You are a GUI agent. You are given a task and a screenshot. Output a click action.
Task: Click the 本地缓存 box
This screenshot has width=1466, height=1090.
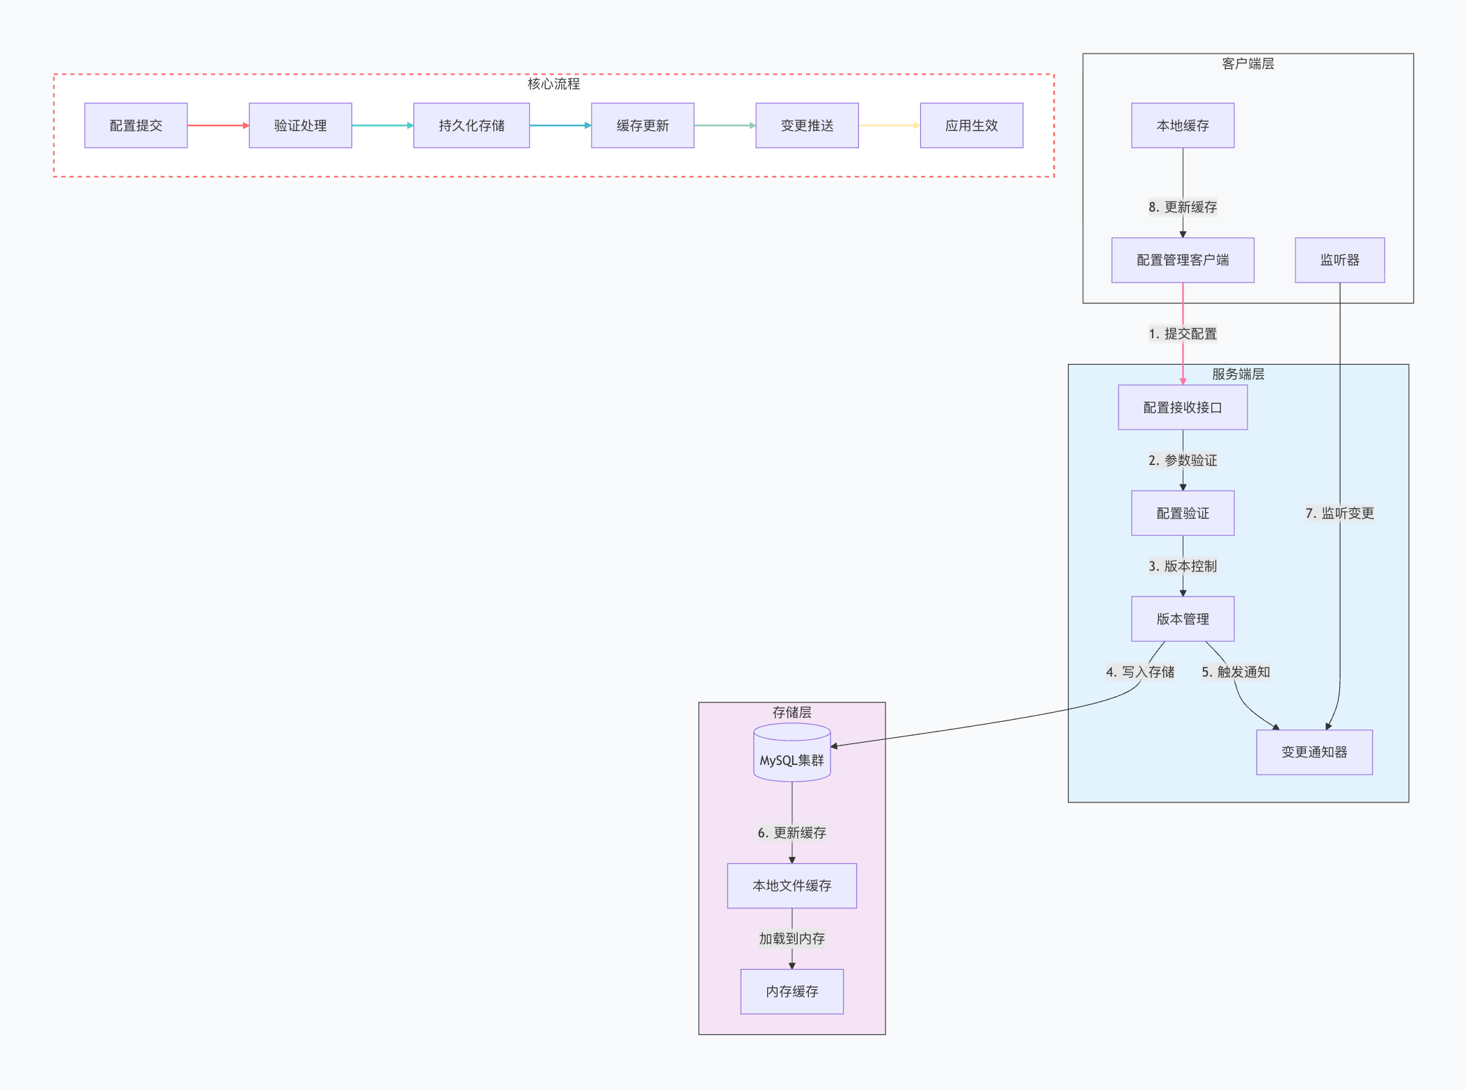click(1182, 125)
